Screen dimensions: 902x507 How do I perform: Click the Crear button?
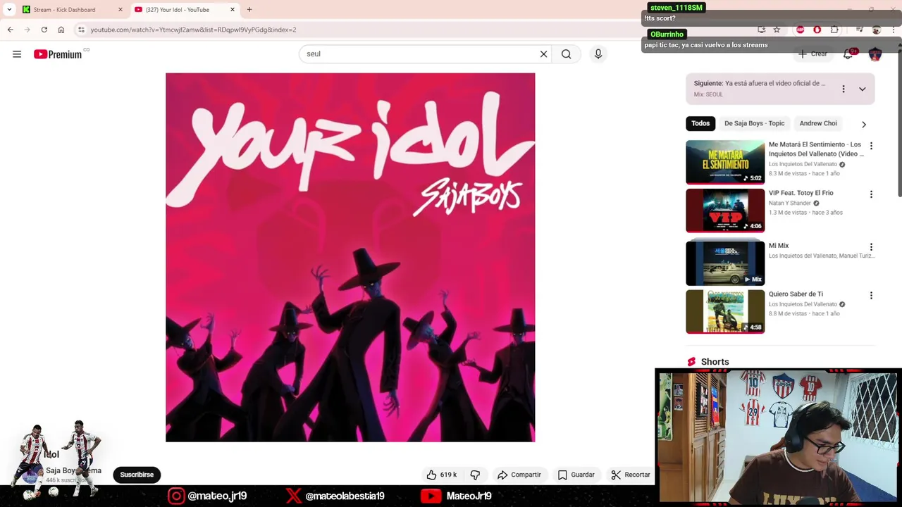coord(813,54)
